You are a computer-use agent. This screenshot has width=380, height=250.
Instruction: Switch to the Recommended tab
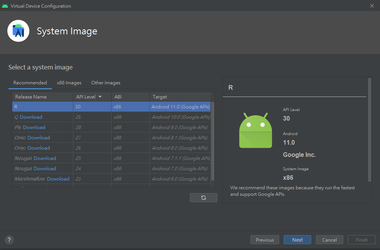pyautogui.click(x=30, y=82)
